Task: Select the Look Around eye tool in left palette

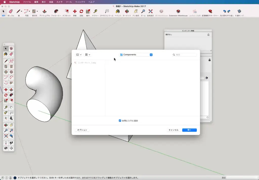Action: click(6, 148)
